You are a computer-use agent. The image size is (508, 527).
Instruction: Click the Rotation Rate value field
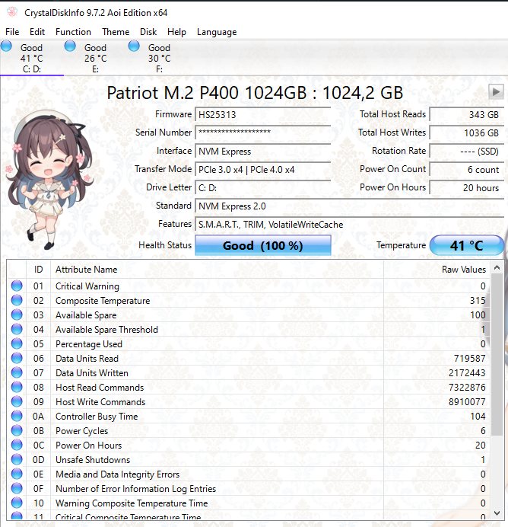(x=467, y=152)
